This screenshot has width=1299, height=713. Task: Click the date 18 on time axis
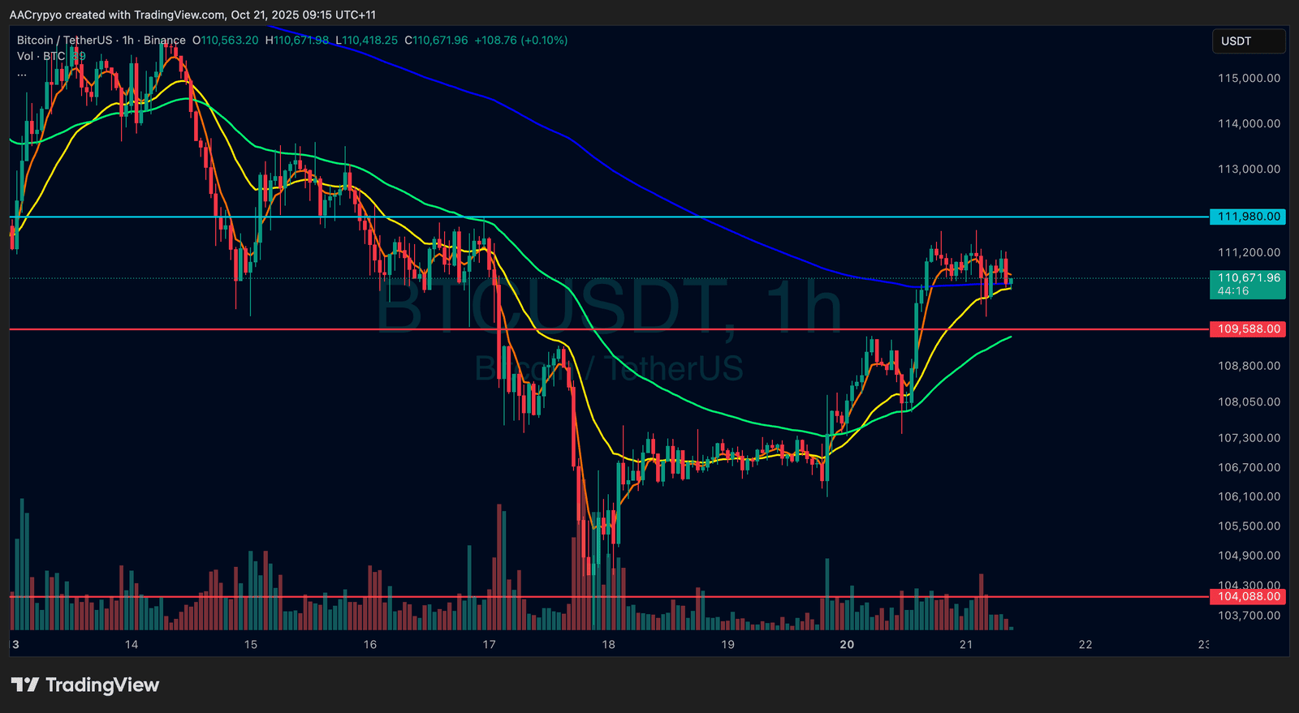[608, 645]
